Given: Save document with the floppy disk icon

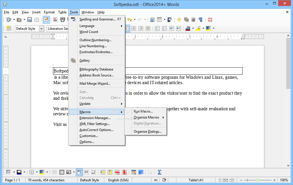Looking at the screenshot, I should 30,20.
